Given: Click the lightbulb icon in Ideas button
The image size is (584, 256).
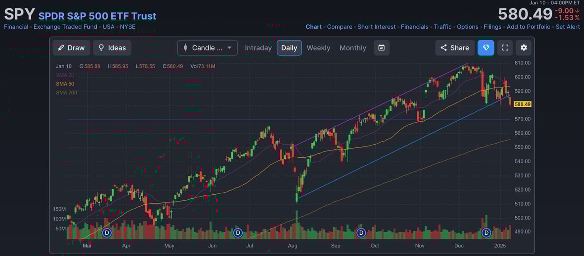Looking at the screenshot, I should coord(101,48).
